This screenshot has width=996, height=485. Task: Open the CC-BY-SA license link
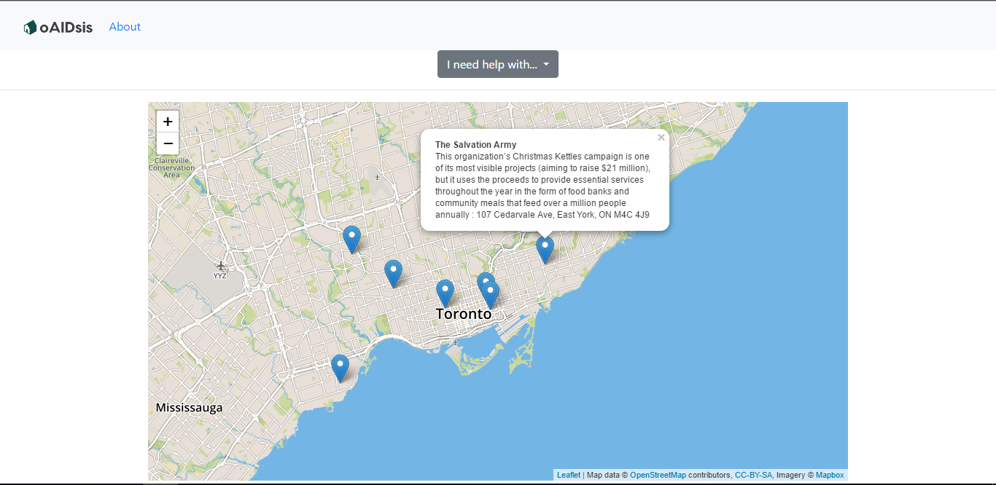753,475
